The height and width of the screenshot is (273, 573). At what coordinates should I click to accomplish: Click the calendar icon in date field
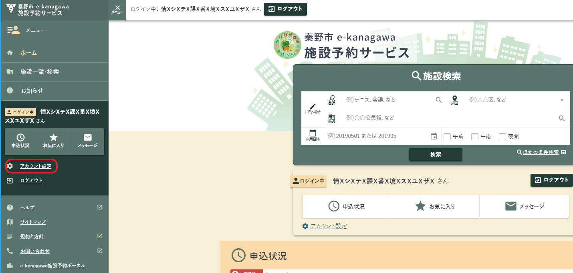point(434,136)
